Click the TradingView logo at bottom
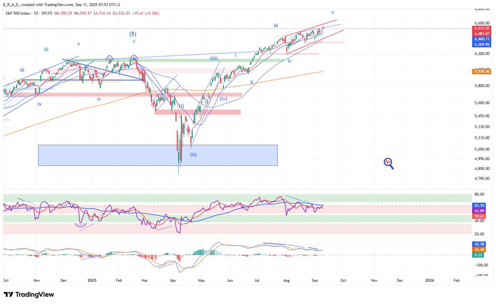 coord(29,294)
